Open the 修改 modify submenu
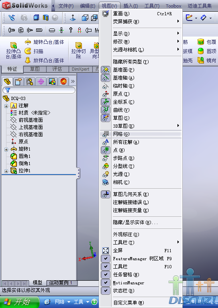 pyautogui.click(x=141, y=42)
